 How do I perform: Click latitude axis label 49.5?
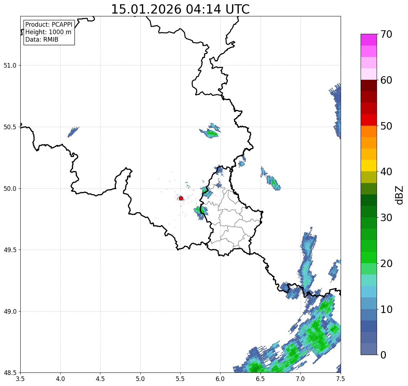tap(10, 250)
